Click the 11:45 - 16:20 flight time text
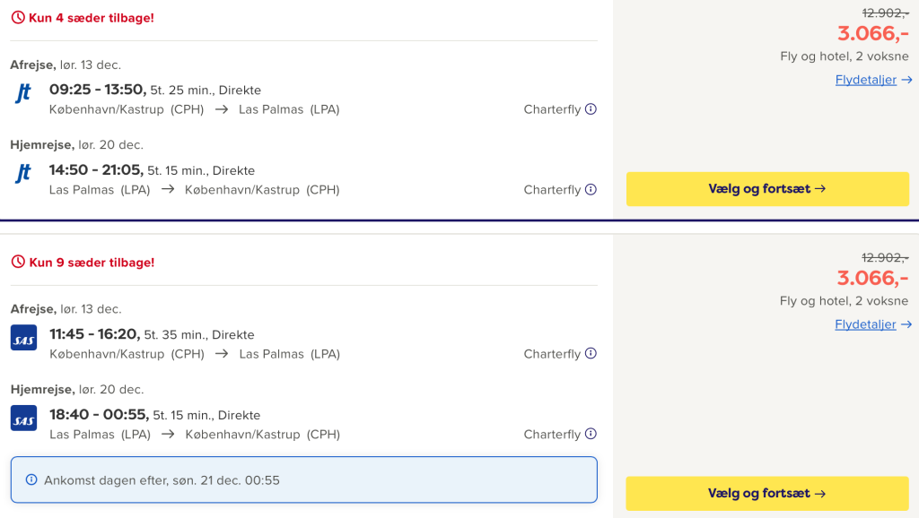This screenshot has width=919, height=518. click(x=94, y=334)
